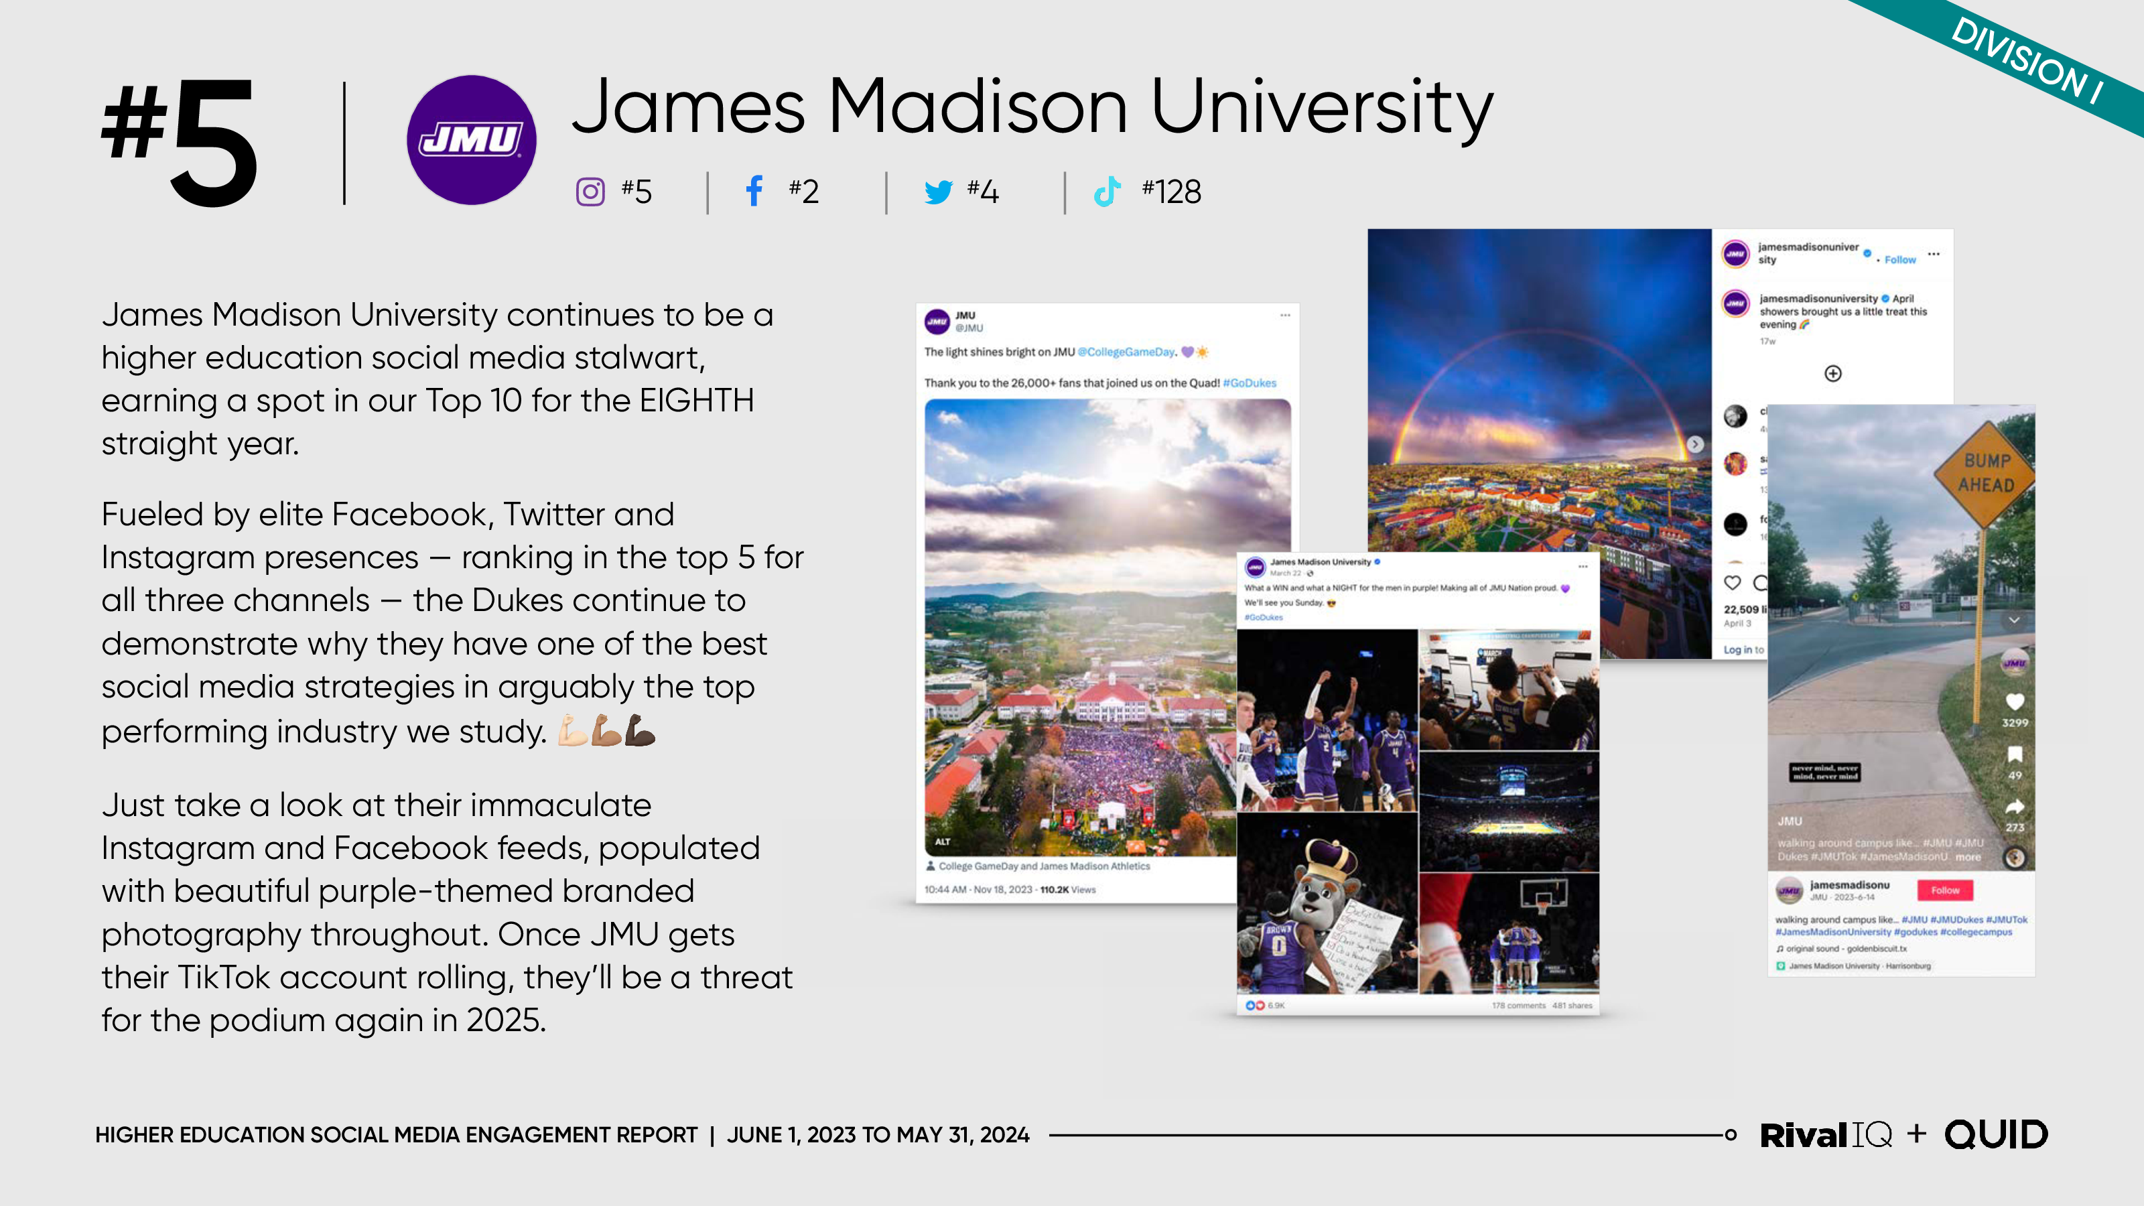Click the footer report title text
2144x1206 pixels.
pos(396,1135)
